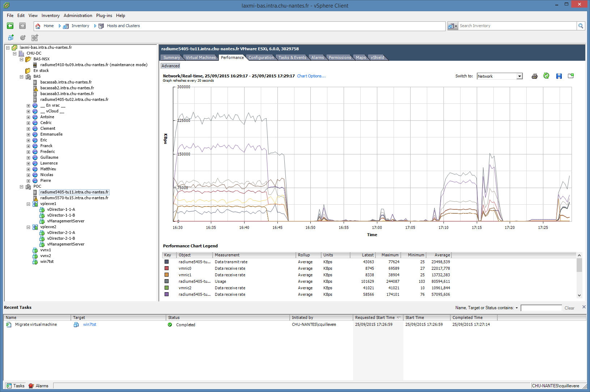Select radiumx5570-tu15 host in tree
This screenshot has width=590, height=392.
click(74, 198)
